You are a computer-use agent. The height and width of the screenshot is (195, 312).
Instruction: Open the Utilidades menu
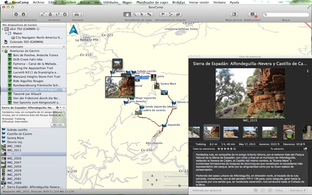[111, 2]
